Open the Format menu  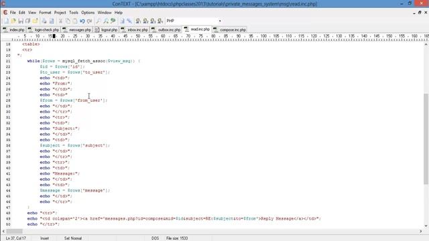tap(45, 13)
